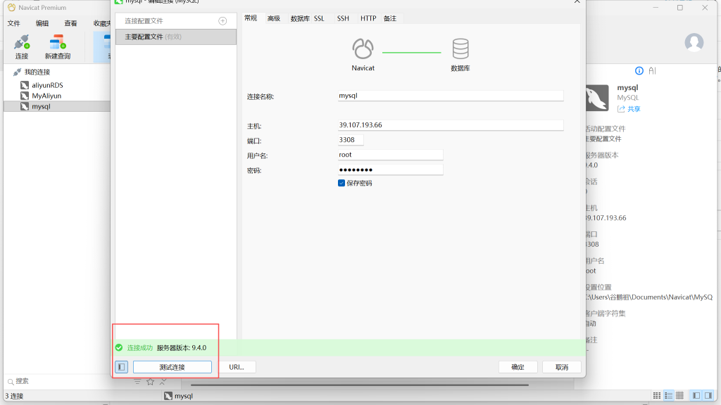This screenshot has width=721, height=405.
Task: Uncheck the Save Password (保存密码) checkbox
Action: 341,183
